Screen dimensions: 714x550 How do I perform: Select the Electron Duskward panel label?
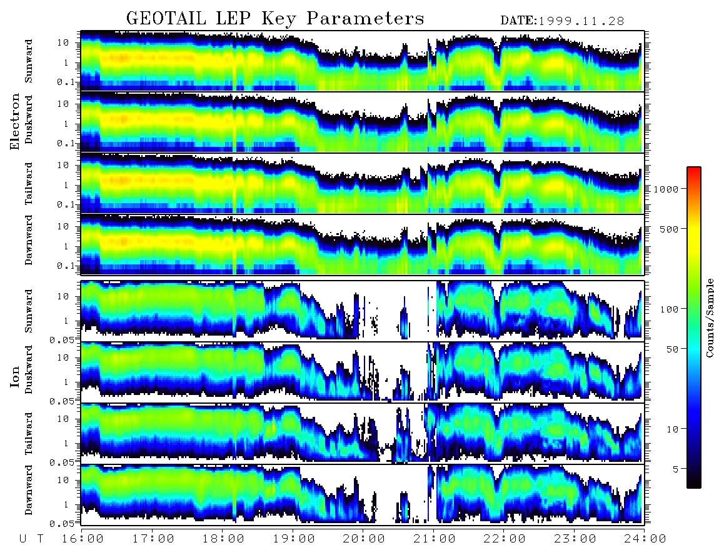click(29, 119)
